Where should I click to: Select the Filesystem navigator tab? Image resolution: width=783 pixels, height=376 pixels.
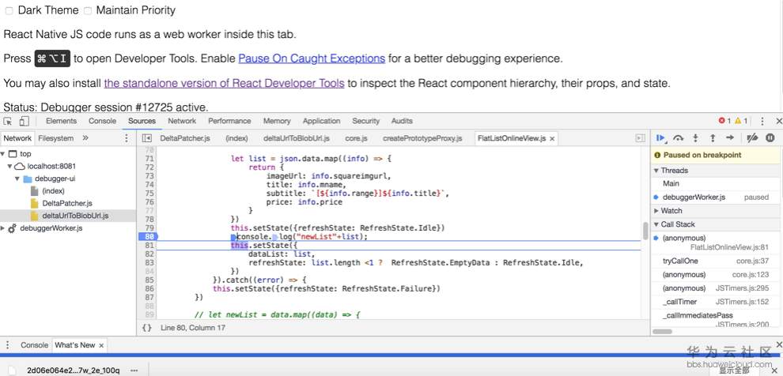(56, 138)
